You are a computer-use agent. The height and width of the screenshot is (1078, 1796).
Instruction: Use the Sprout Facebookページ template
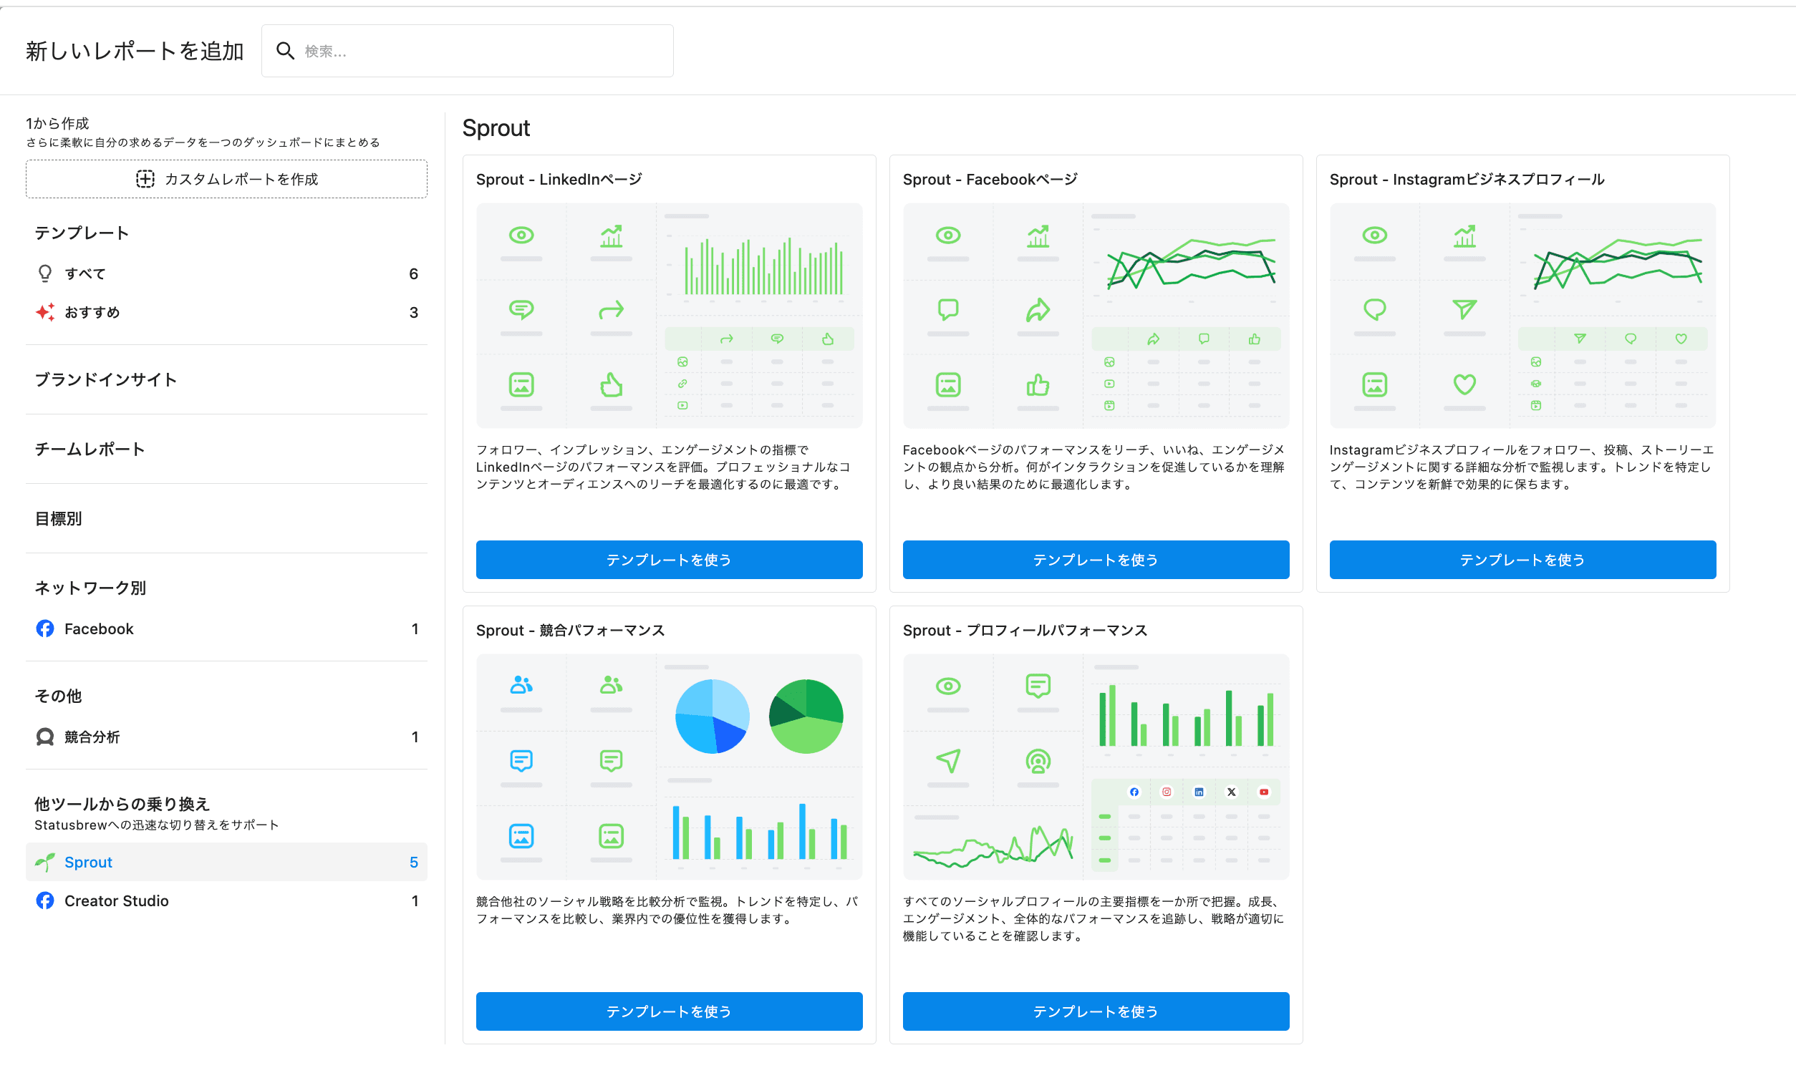tap(1095, 559)
